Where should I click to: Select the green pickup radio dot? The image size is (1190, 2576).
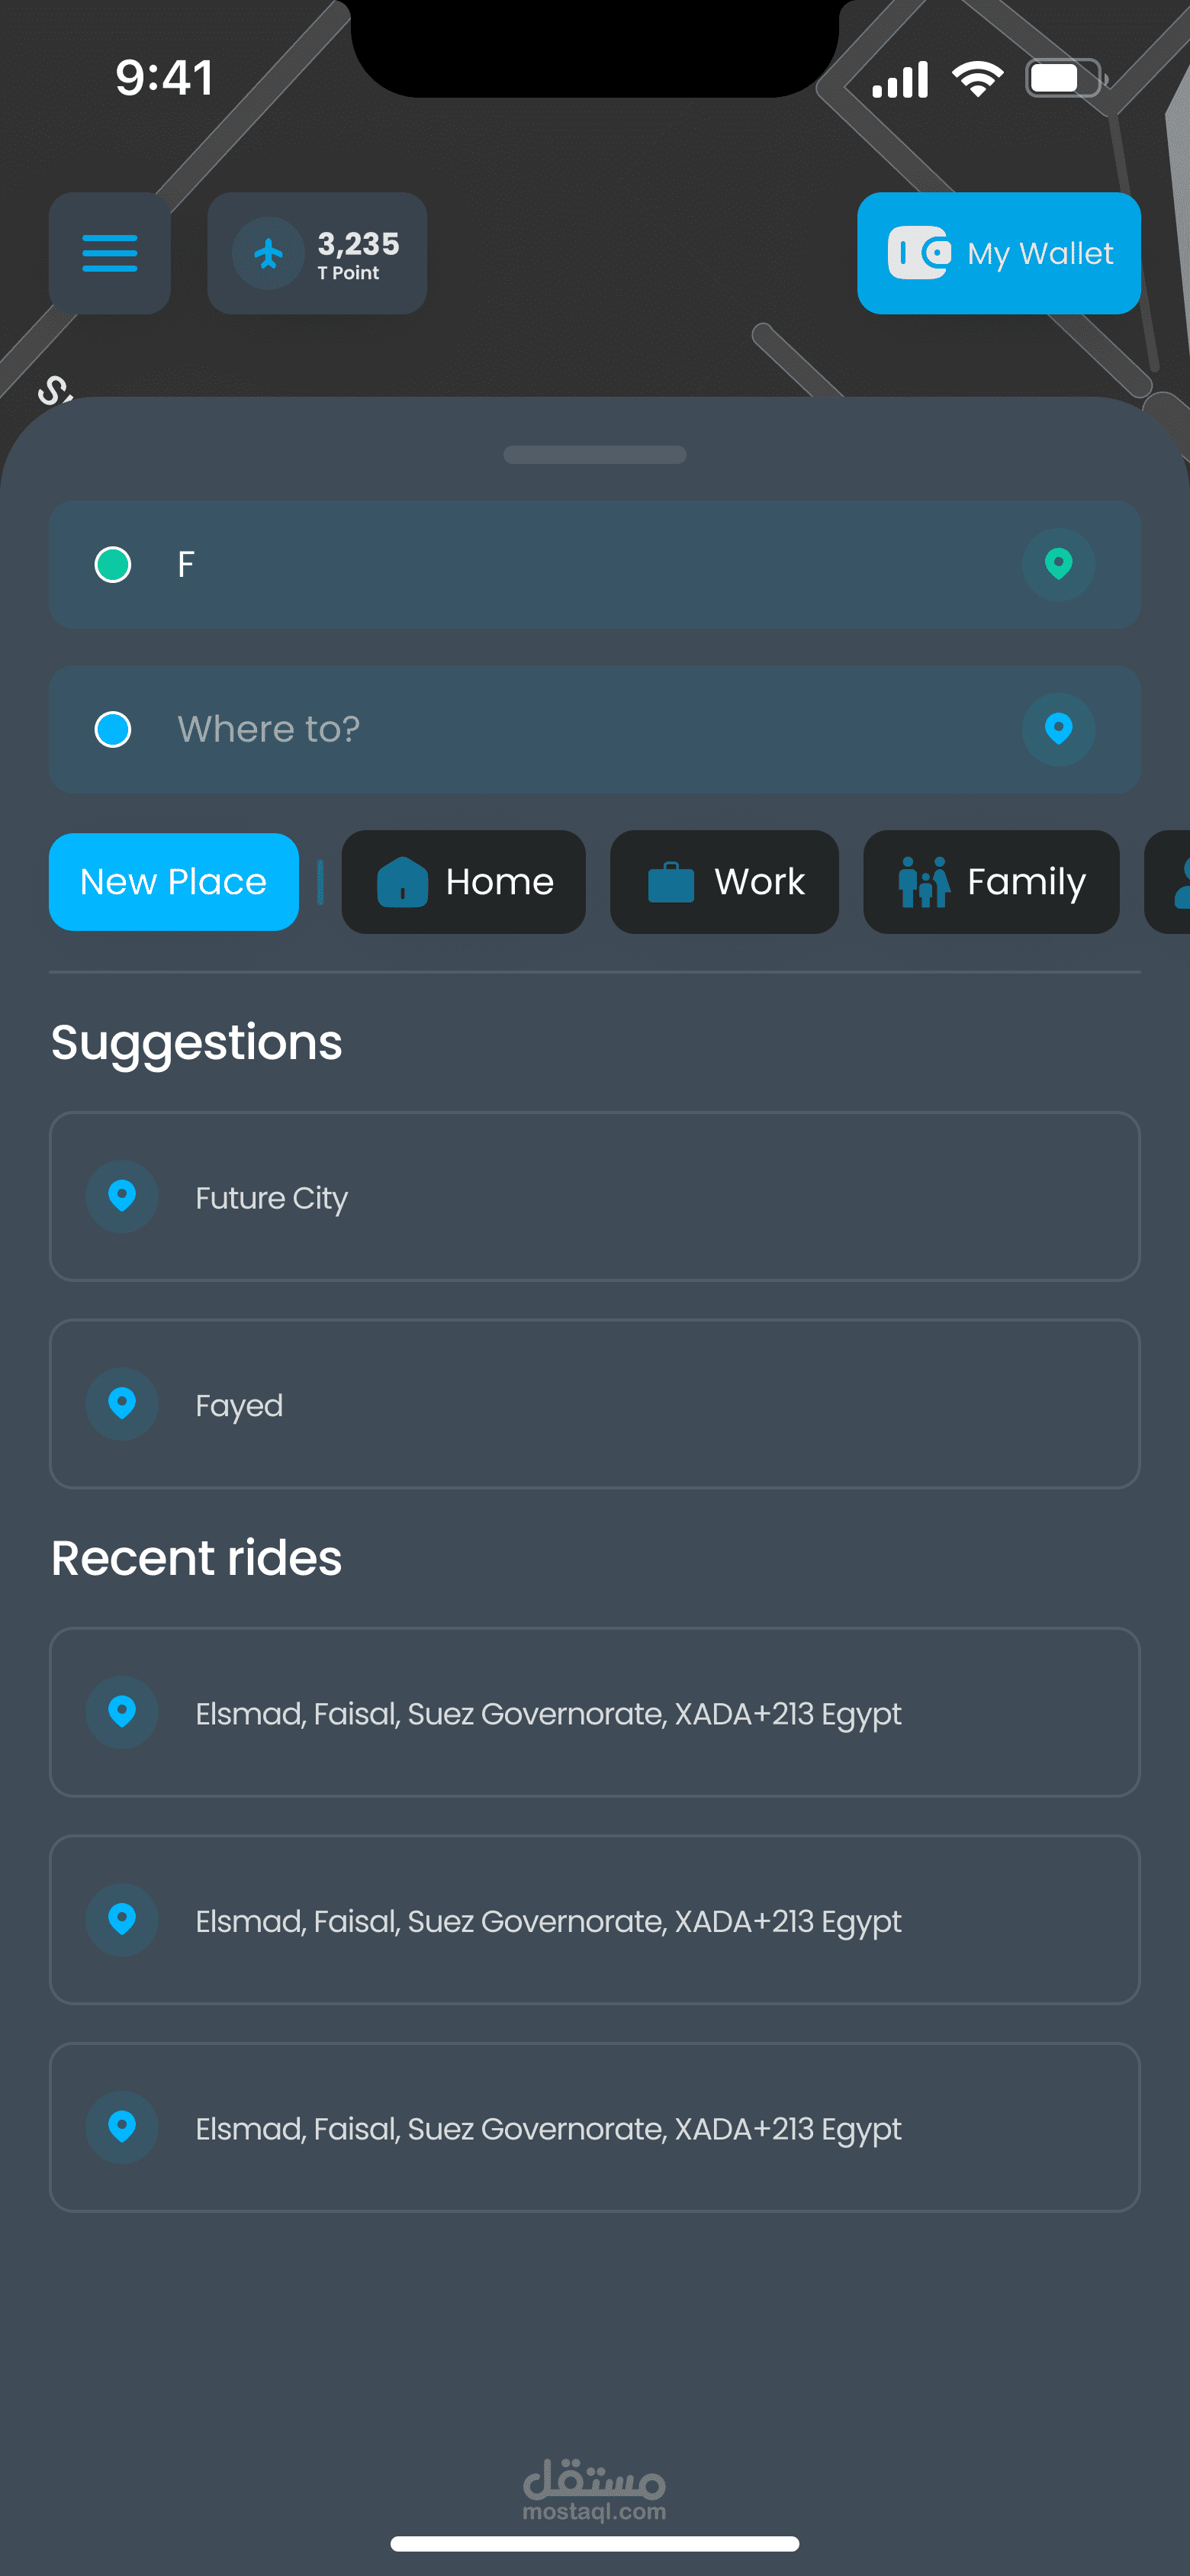click(x=113, y=564)
